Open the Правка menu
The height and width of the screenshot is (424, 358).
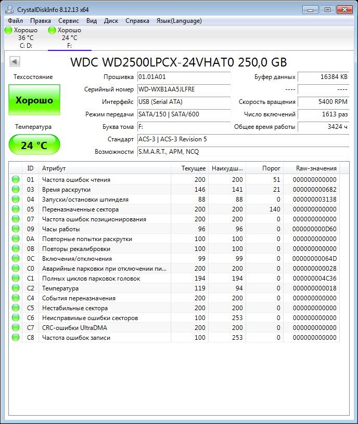(41, 21)
